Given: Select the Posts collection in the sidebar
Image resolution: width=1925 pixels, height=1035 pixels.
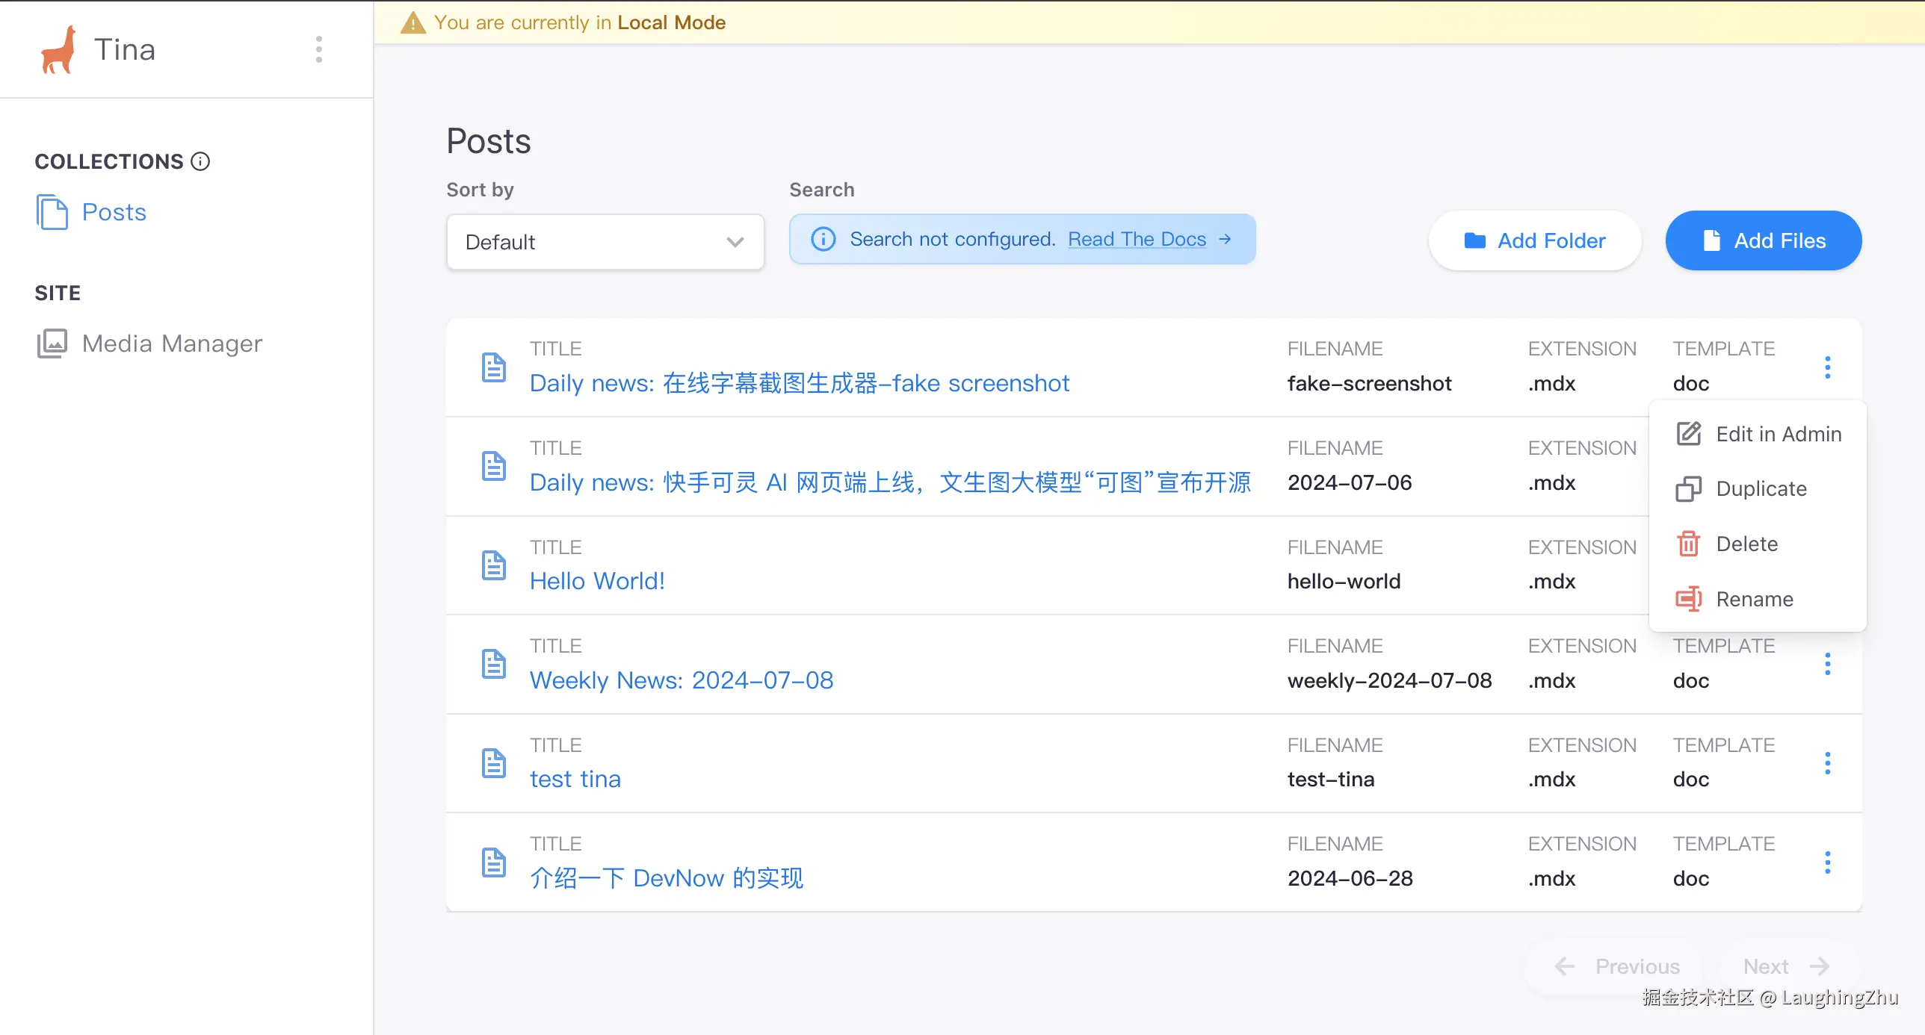Looking at the screenshot, I should click(x=114, y=212).
